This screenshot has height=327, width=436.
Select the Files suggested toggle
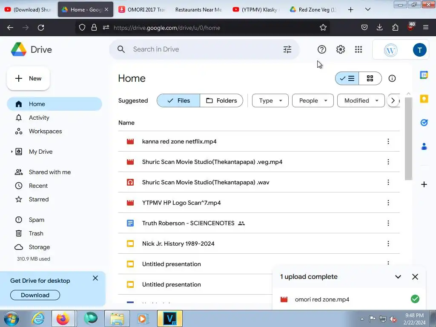point(178,100)
